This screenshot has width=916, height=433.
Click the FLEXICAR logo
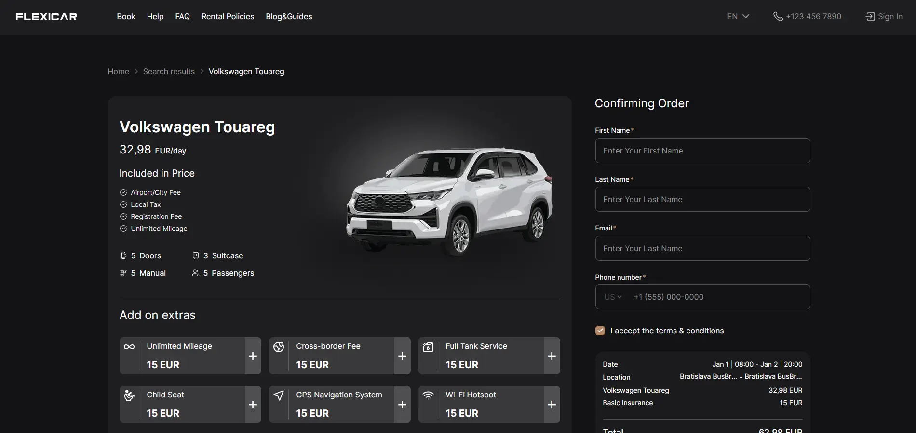pyautogui.click(x=46, y=17)
